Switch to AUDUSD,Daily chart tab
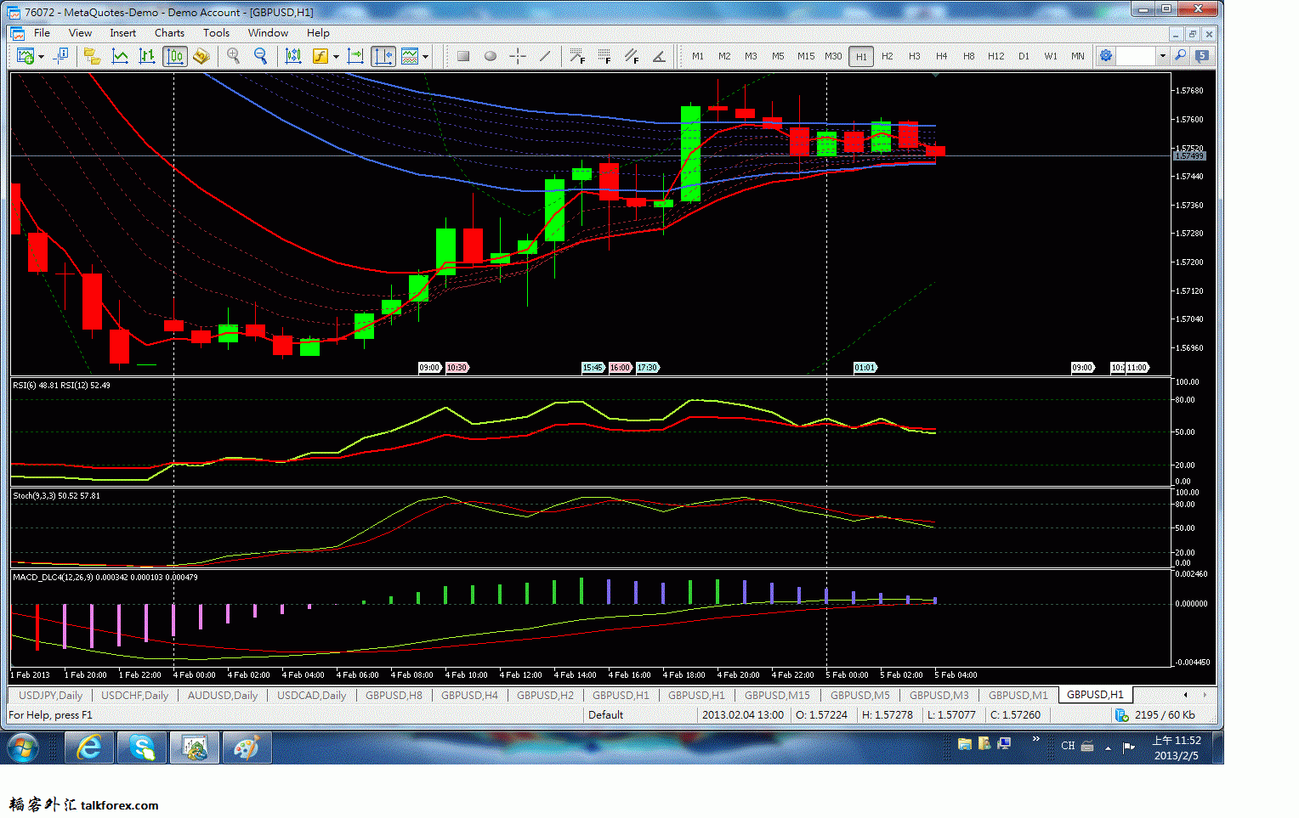 coord(223,695)
